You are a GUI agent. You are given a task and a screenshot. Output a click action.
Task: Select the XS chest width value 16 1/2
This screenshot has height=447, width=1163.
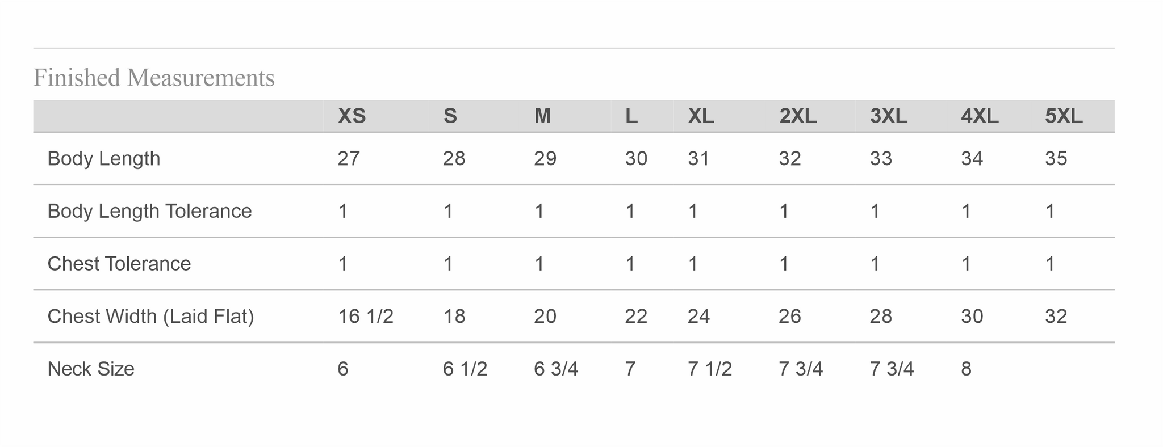coord(365,316)
